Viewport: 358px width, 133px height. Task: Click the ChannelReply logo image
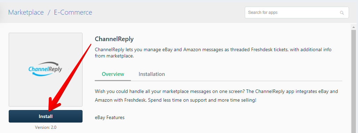[45, 69]
